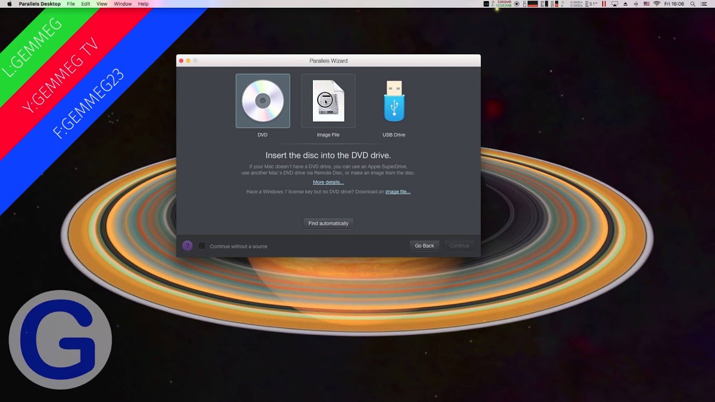The width and height of the screenshot is (715, 402).
Task: Open the purple help question mark
Action: (x=188, y=246)
